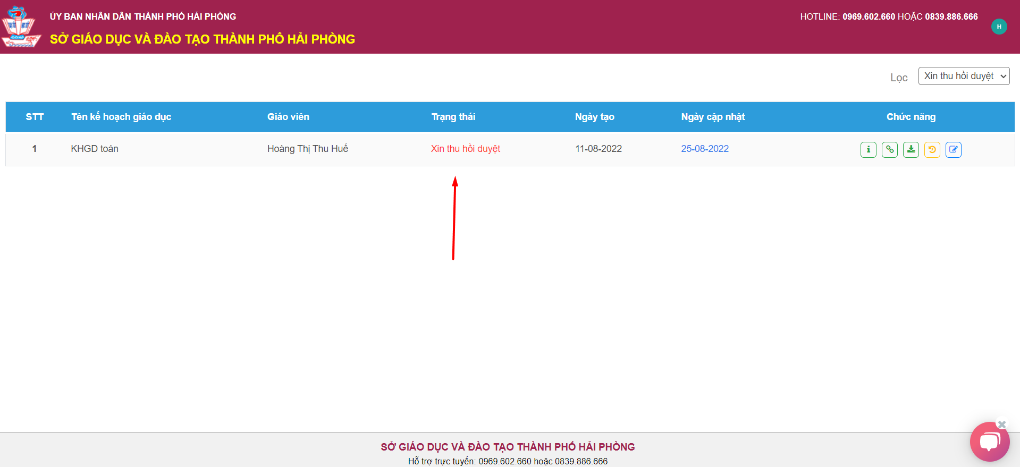
Task: Click the hotline number 0839.886.666 in header
Action: pyautogui.click(x=951, y=17)
